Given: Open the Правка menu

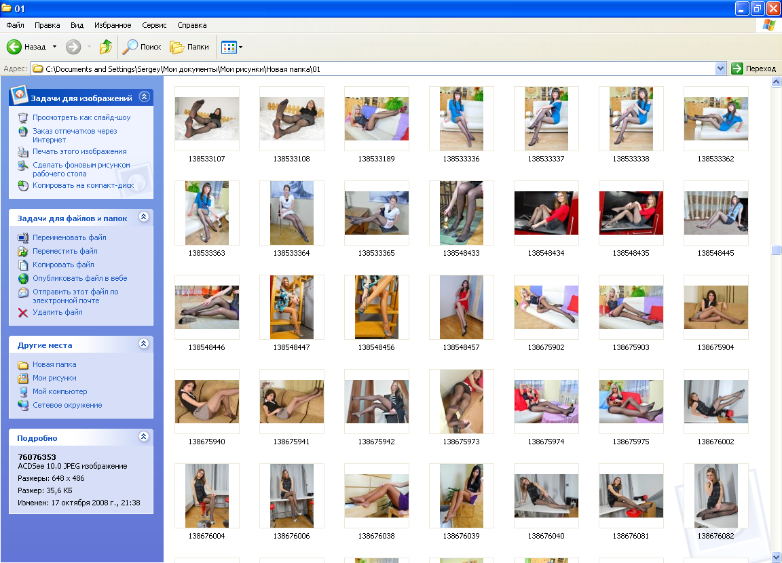Looking at the screenshot, I should point(48,25).
